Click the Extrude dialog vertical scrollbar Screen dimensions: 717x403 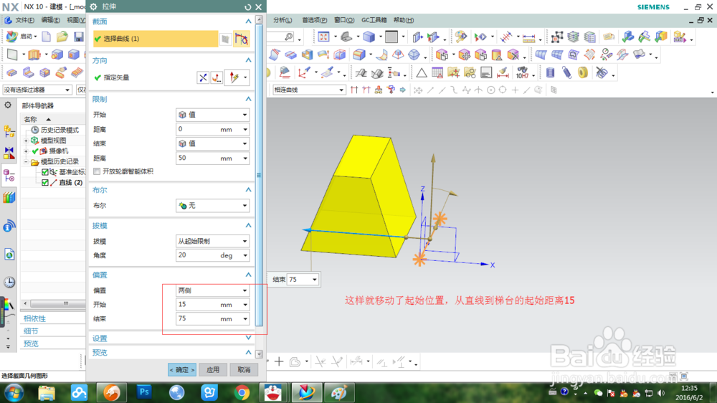point(259,175)
